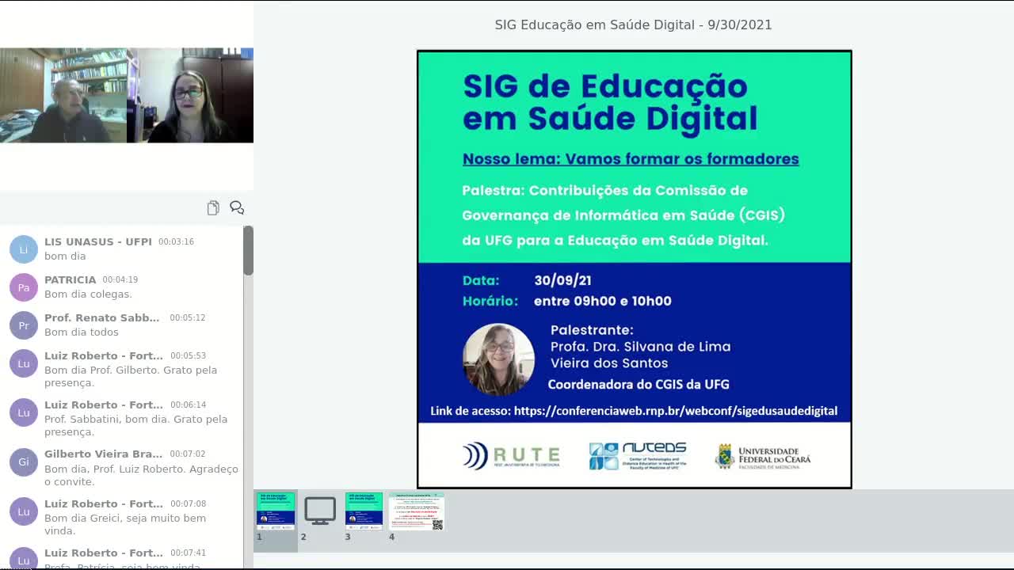Select slide thumbnail 3
This screenshot has height=570, width=1014.
coord(364,511)
